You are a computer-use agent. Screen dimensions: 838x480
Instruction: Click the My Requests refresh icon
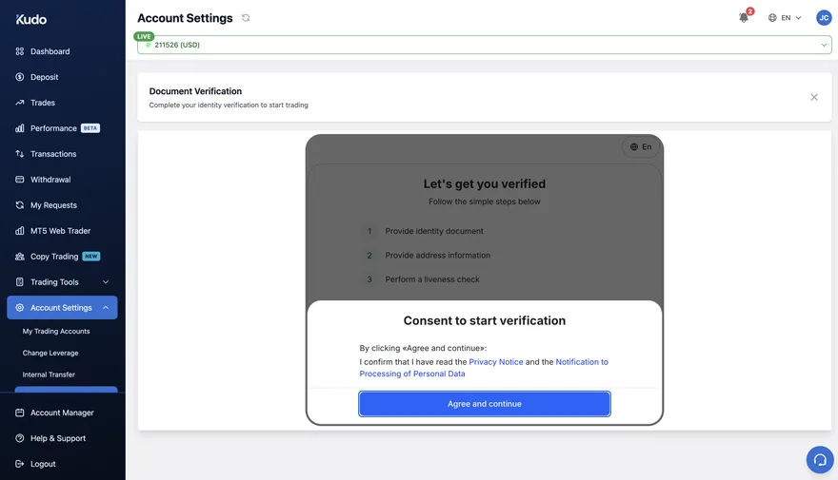pyautogui.click(x=20, y=204)
